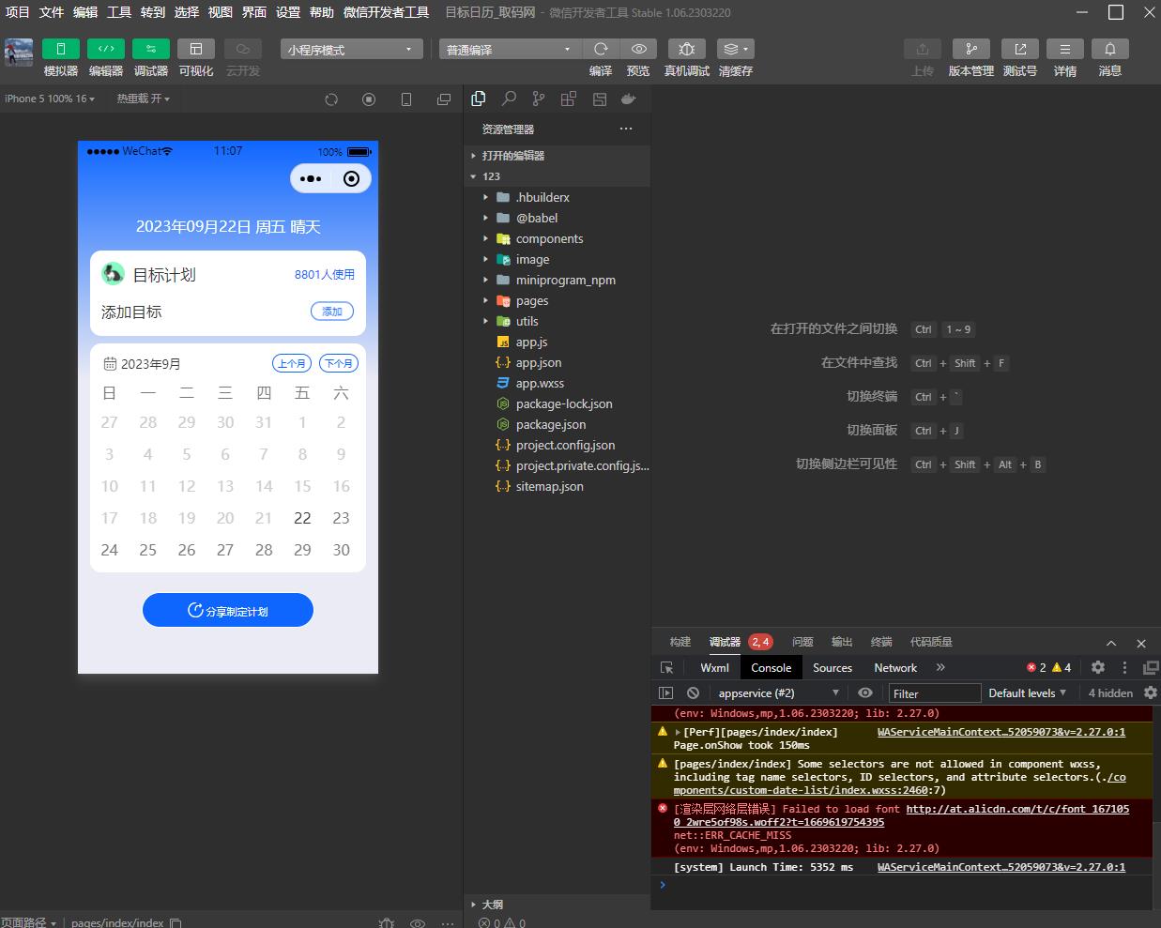Expand the outline section
Image resolution: width=1161 pixels, height=928 pixels.
tap(558, 905)
